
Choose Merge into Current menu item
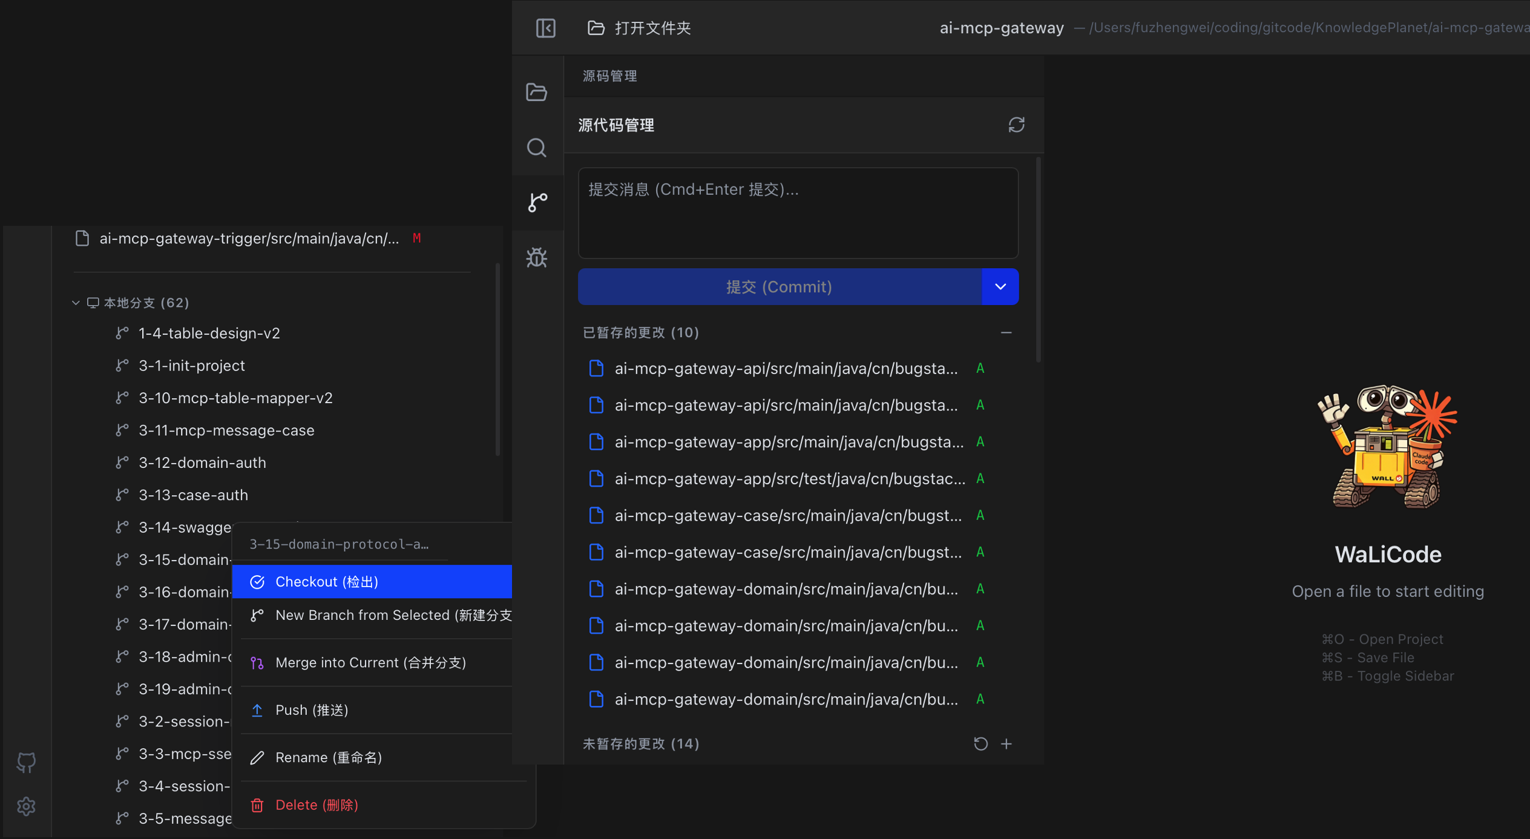pos(370,662)
